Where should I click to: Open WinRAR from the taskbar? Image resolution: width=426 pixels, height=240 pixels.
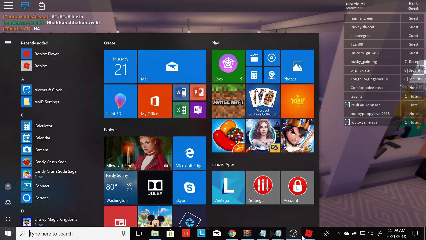tap(247, 234)
